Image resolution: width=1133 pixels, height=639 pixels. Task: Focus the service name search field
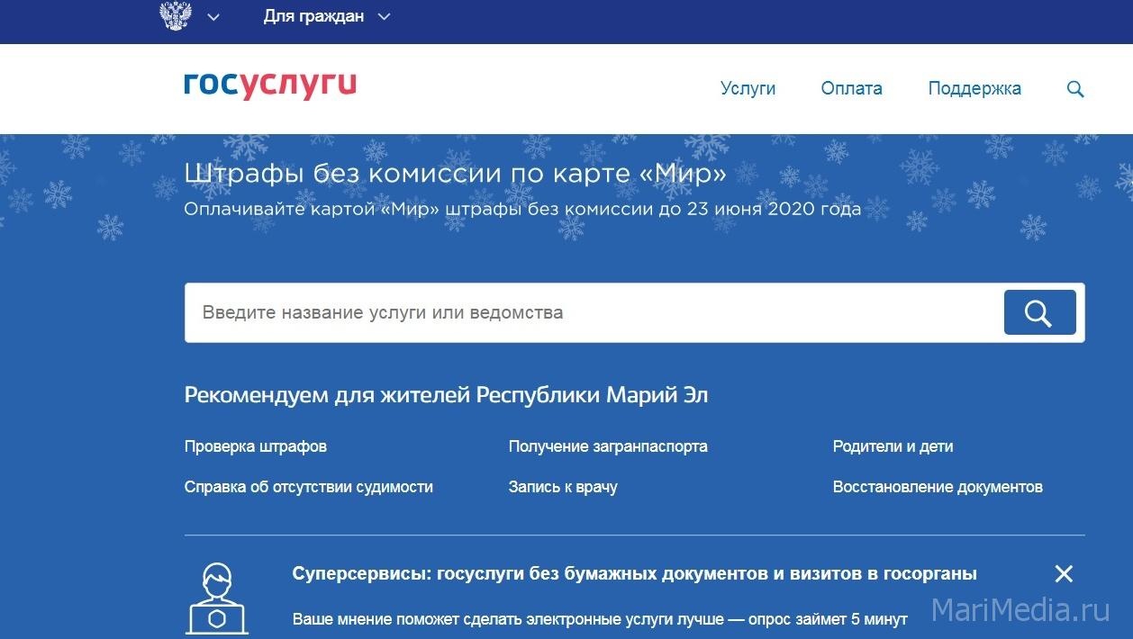(590, 313)
